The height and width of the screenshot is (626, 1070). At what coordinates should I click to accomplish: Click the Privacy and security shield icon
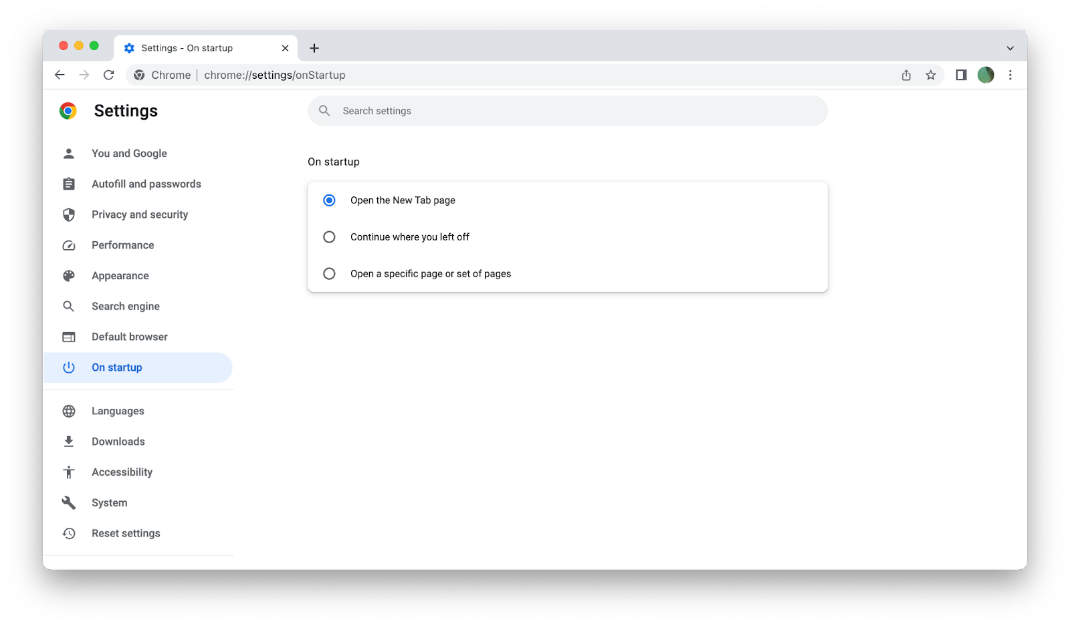pos(69,214)
